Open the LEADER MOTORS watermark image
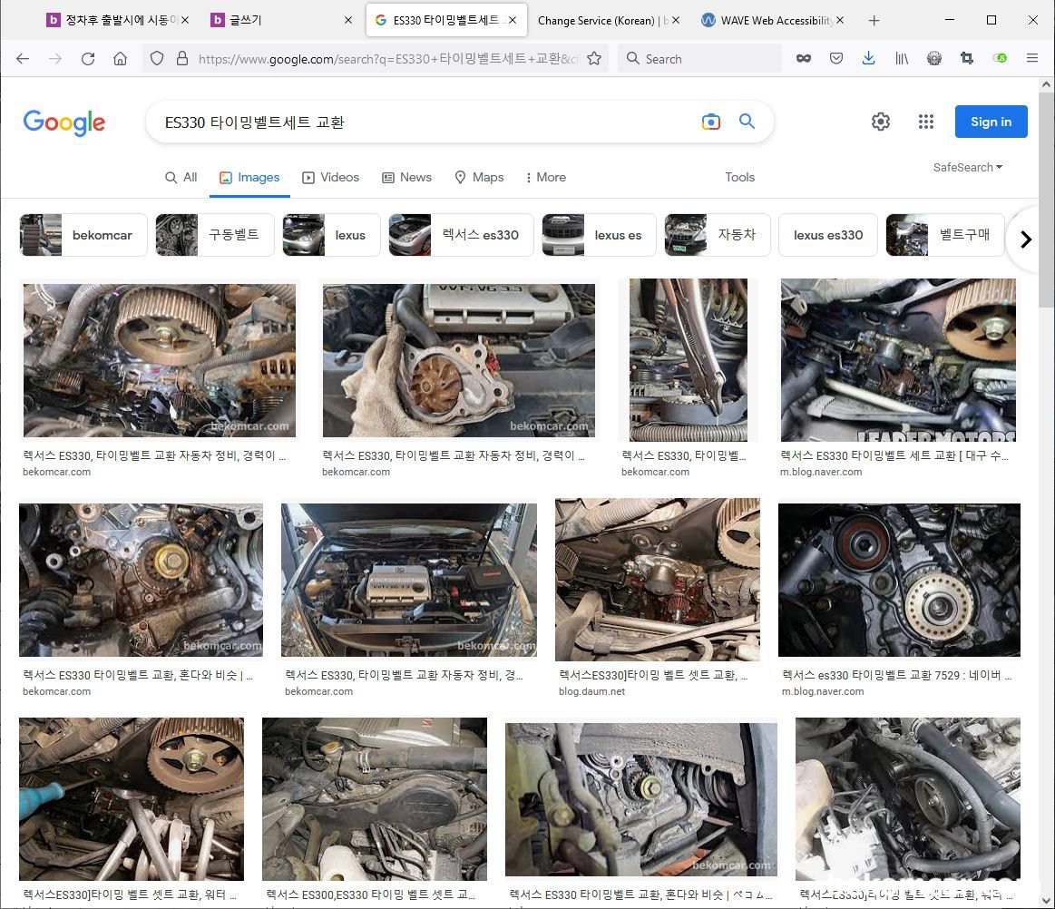The height and width of the screenshot is (909, 1055). [x=898, y=360]
